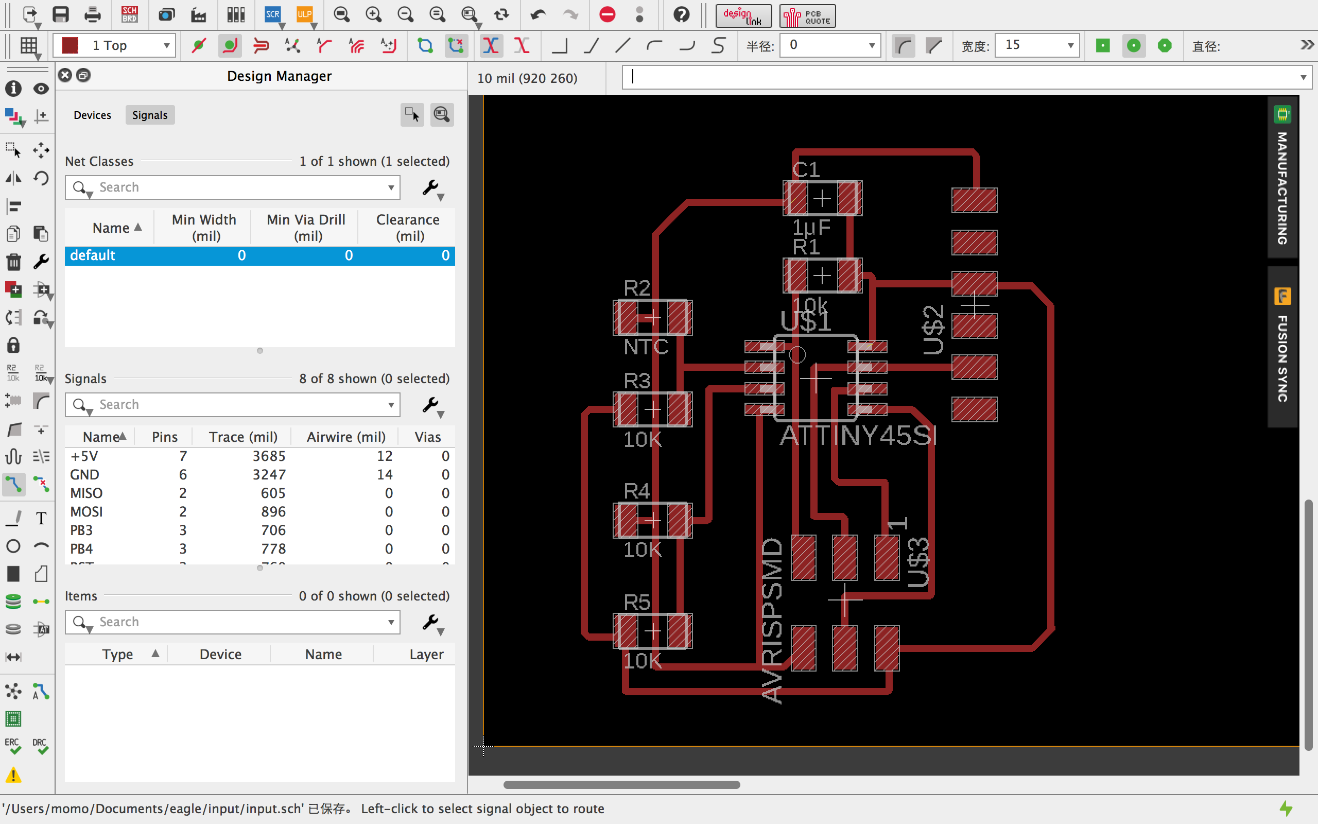Select the default net class row
The image size is (1318, 824).
coord(260,255)
